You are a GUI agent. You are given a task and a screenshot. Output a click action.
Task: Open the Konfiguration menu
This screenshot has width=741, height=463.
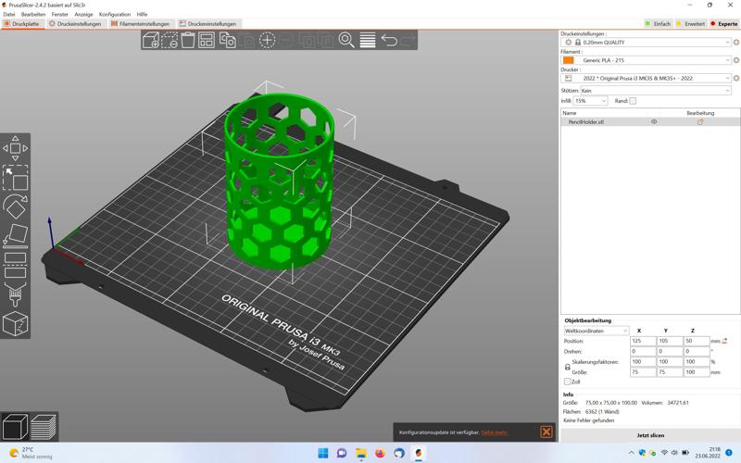tap(115, 14)
